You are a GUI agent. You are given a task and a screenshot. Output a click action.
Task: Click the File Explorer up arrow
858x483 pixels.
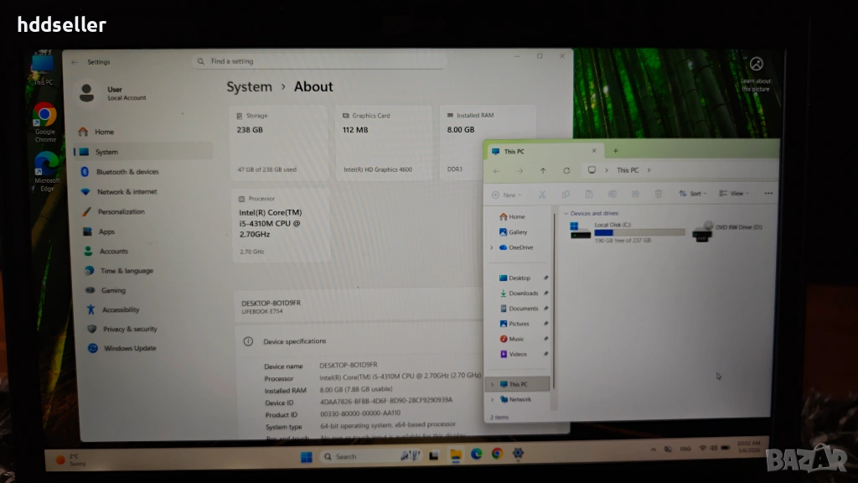coord(543,171)
